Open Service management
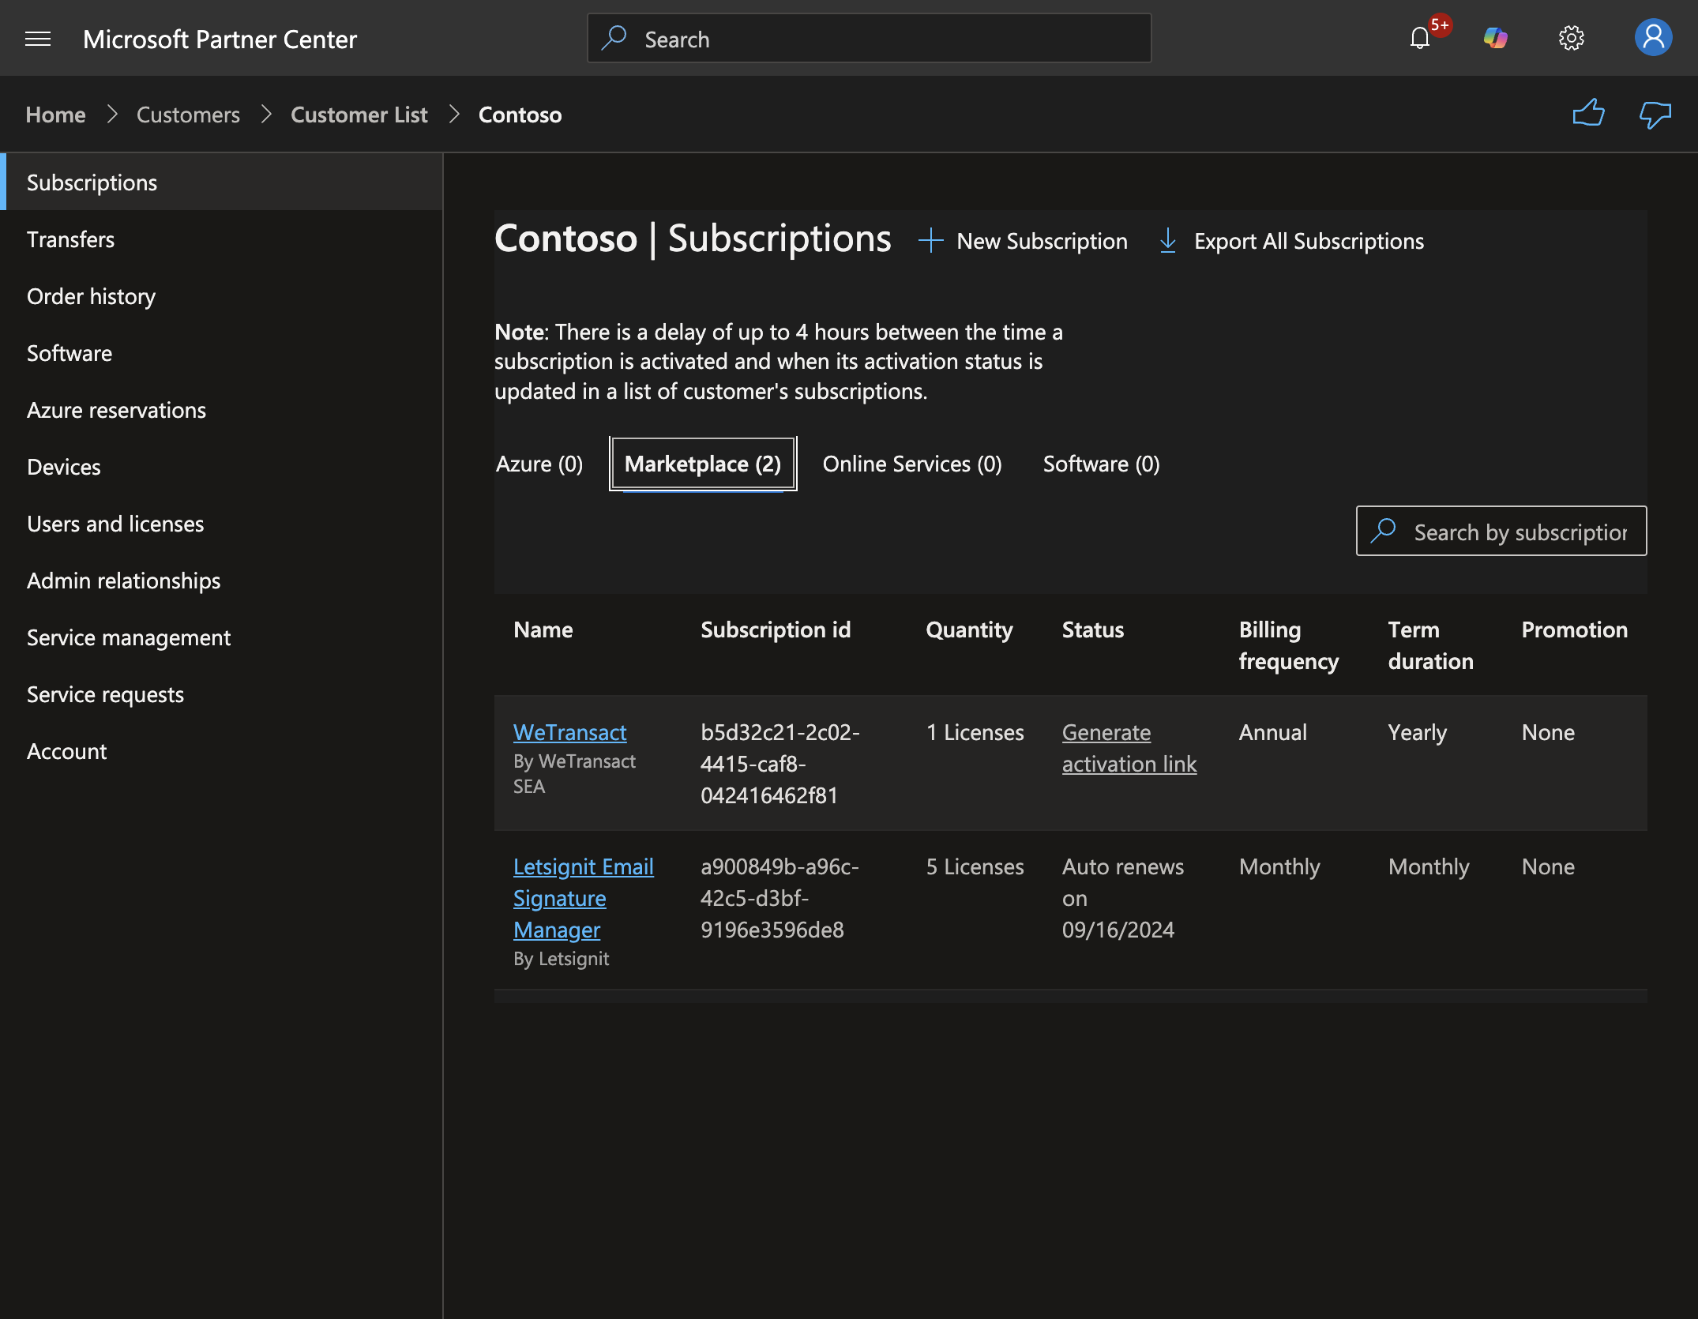1698x1319 pixels. [x=221, y=637]
